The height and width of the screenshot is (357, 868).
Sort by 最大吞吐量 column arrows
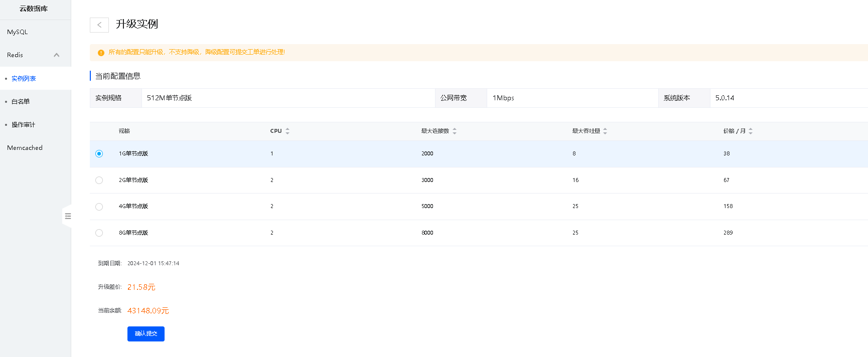(x=605, y=131)
